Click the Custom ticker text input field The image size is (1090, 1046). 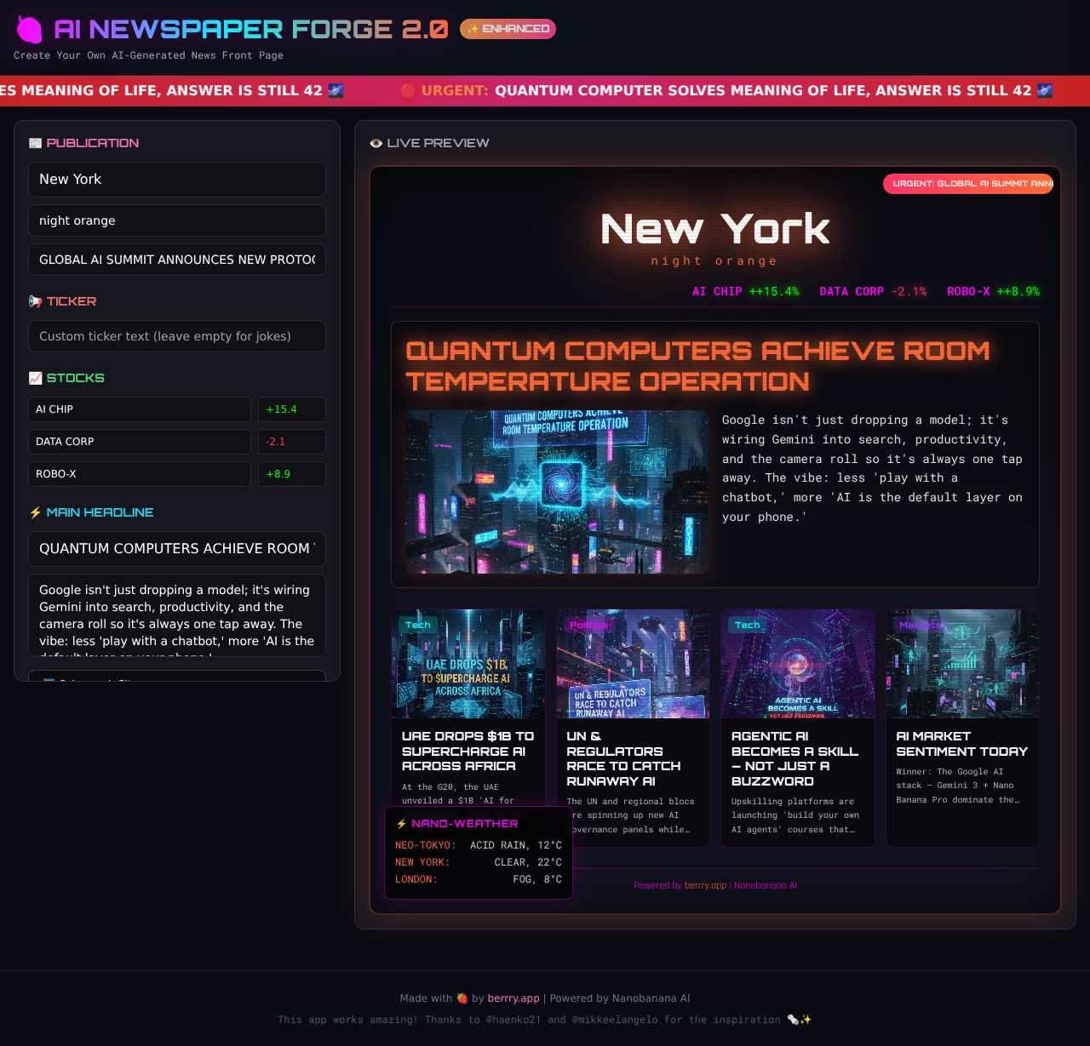[177, 336]
